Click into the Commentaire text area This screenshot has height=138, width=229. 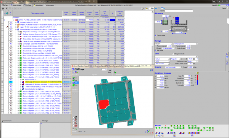[21, 130]
